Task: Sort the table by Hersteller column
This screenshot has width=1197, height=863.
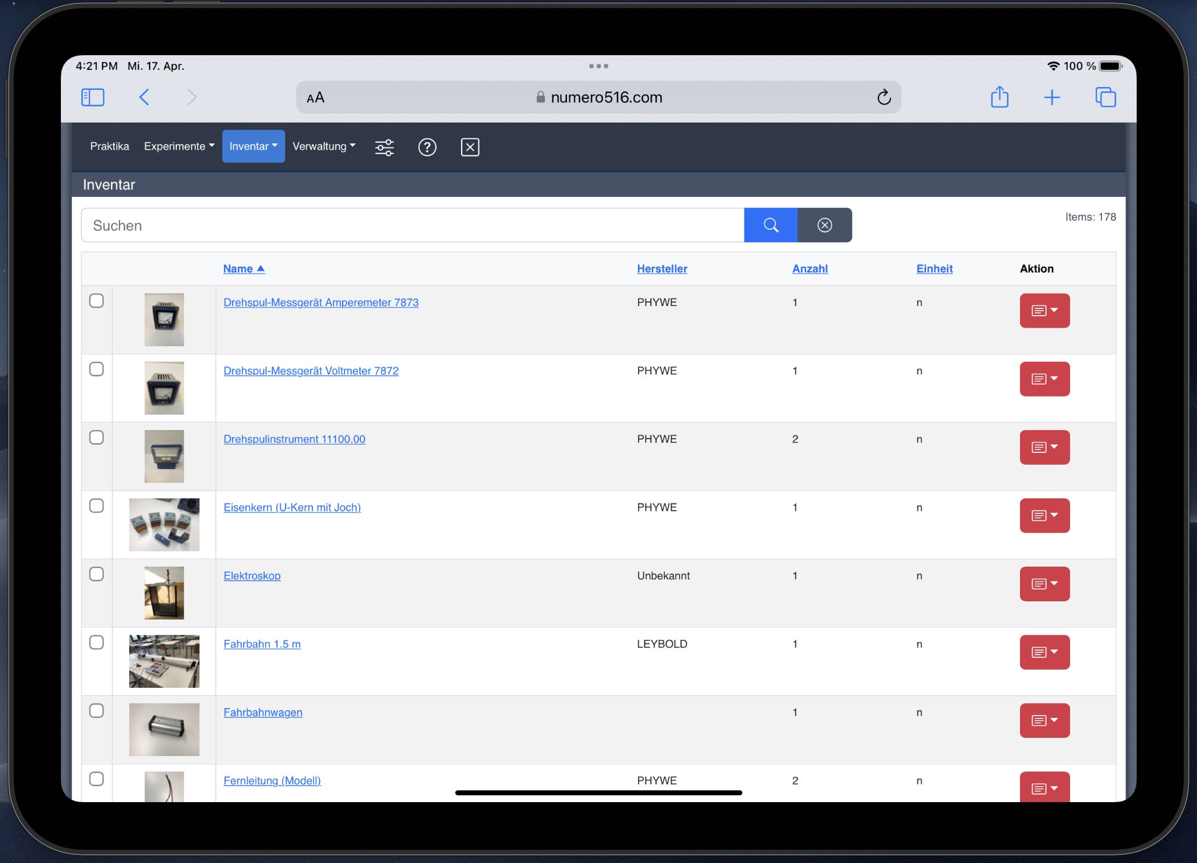Action: click(662, 269)
